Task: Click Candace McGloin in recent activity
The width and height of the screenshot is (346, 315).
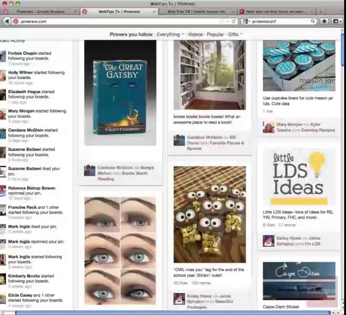Action: [x=26, y=130]
